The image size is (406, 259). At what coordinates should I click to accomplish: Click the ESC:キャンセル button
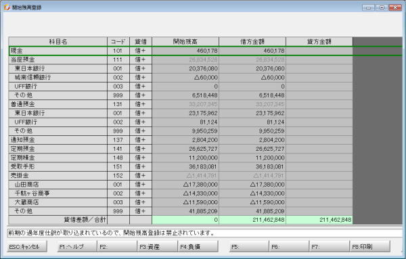pos(27,247)
